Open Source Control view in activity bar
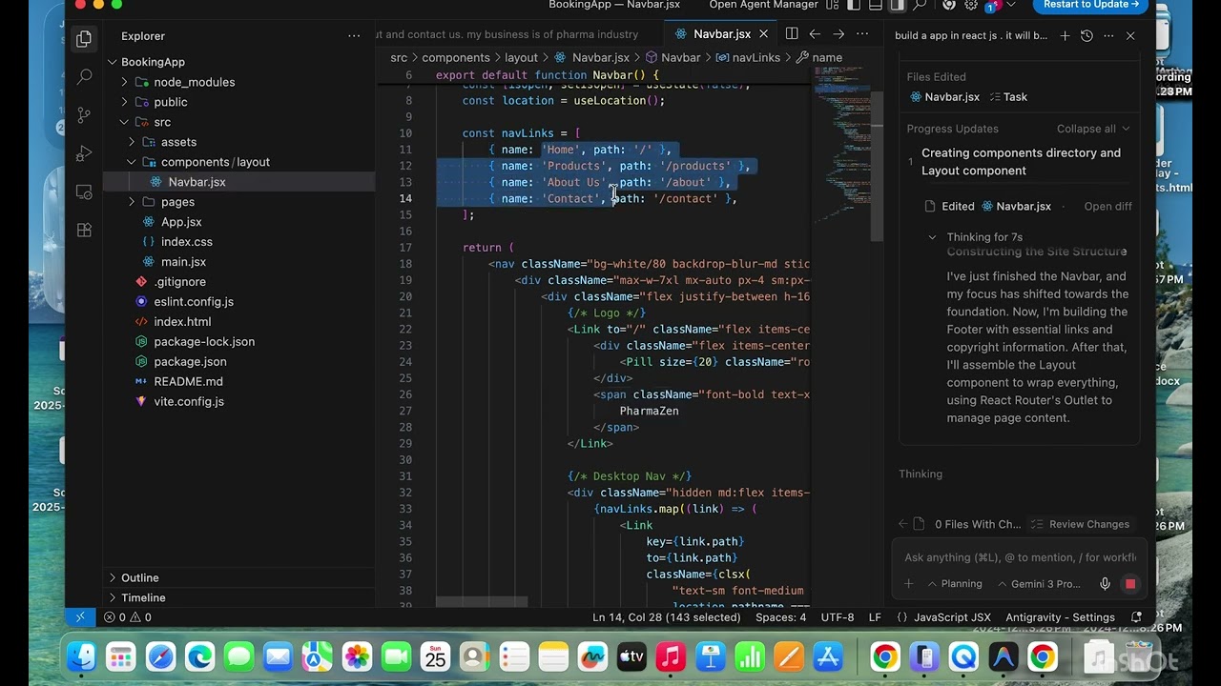Screen dimensions: 1221x686 pyautogui.click(x=84, y=115)
